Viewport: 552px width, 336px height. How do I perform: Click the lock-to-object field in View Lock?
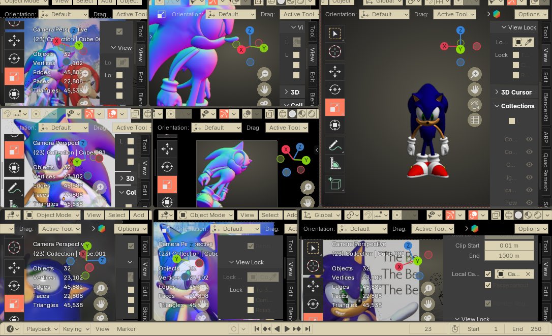click(x=517, y=42)
